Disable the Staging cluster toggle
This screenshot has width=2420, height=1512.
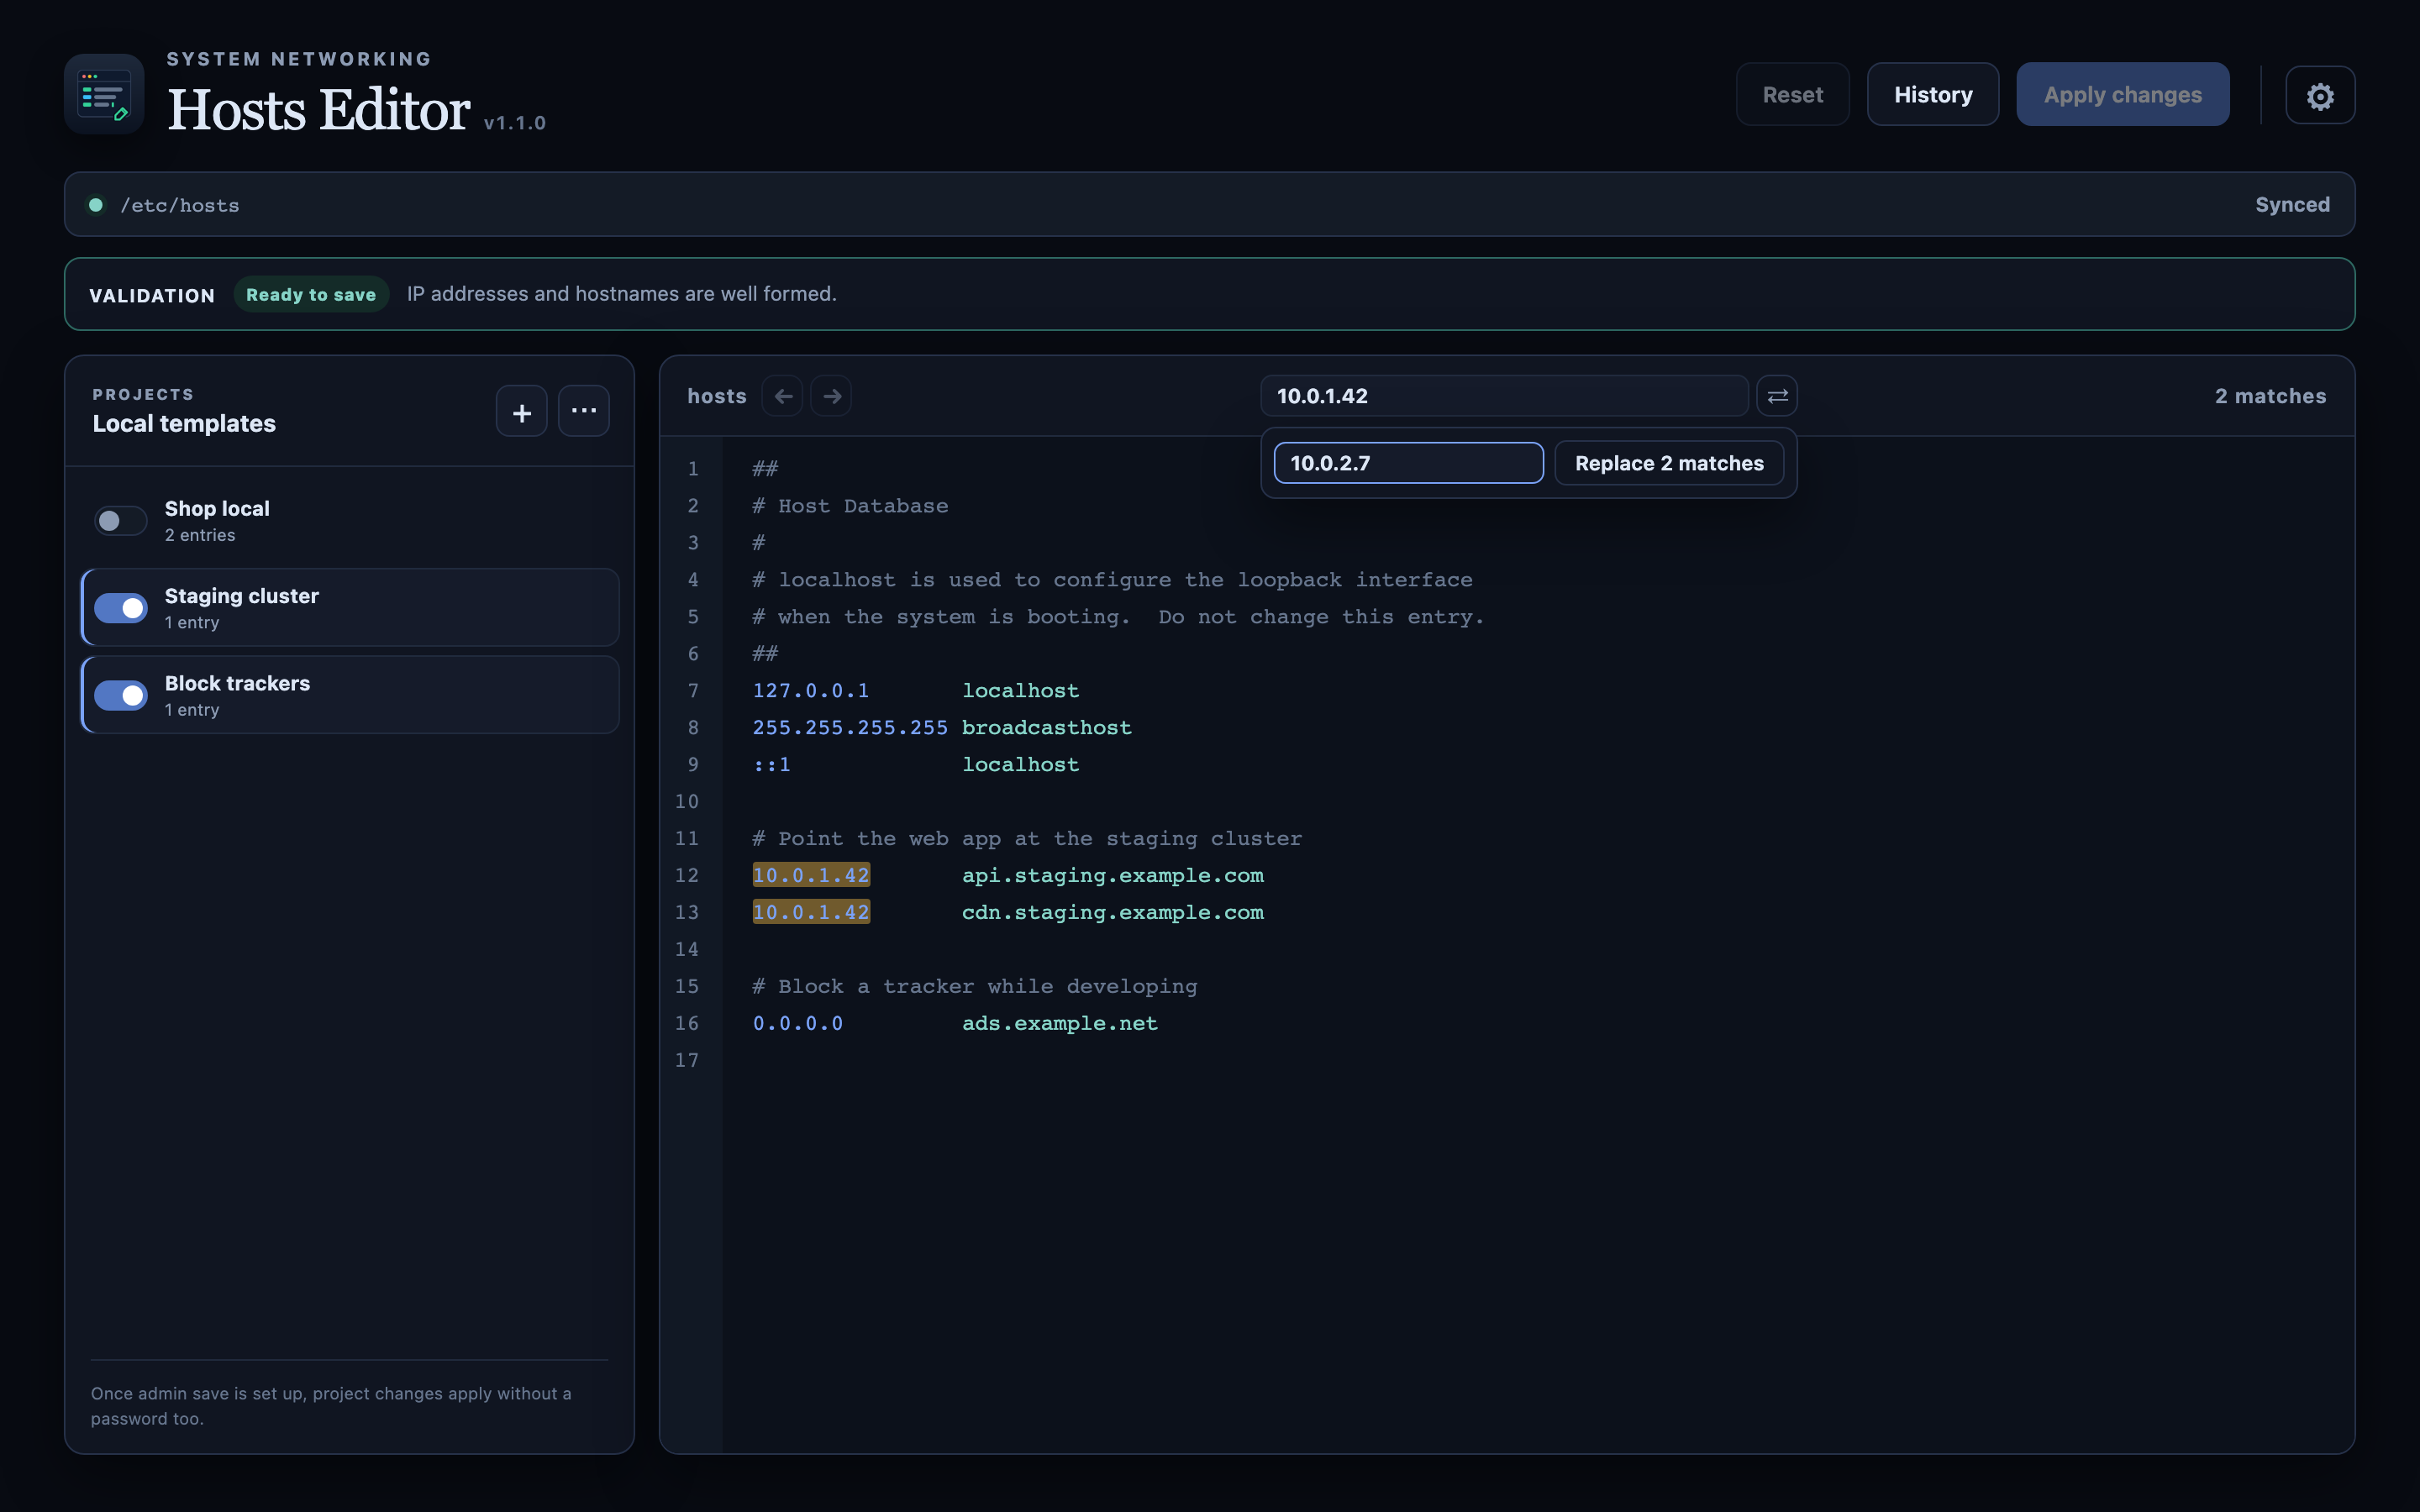click(x=121, y=608)
